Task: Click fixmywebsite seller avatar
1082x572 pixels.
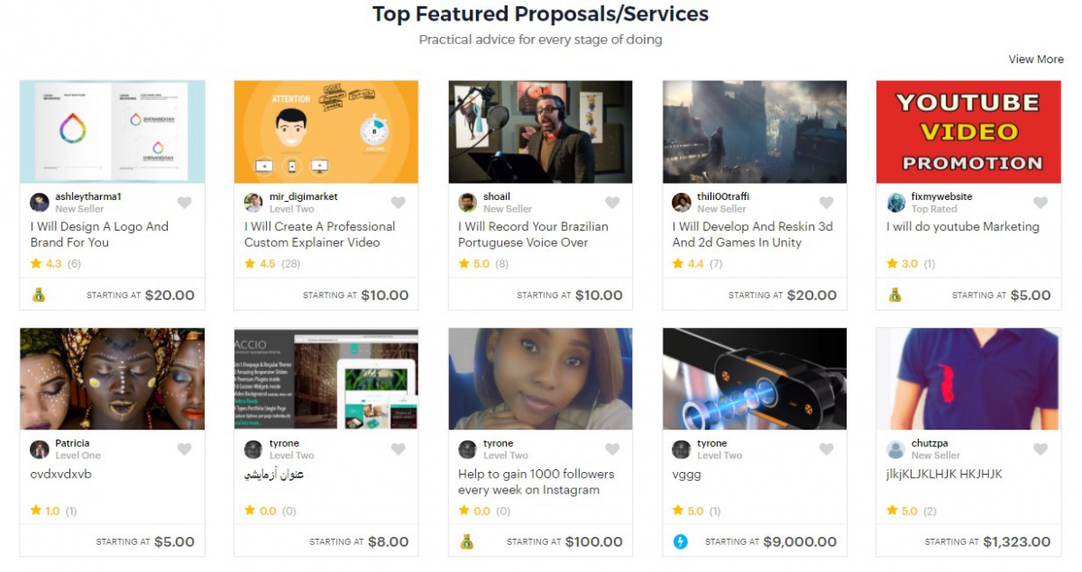Action: pos(895,203)
